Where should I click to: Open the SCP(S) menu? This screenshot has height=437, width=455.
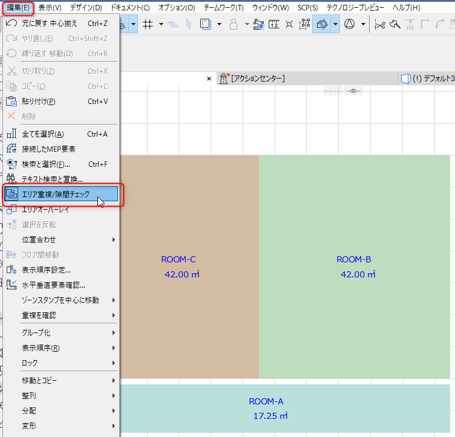coord(307,8)
